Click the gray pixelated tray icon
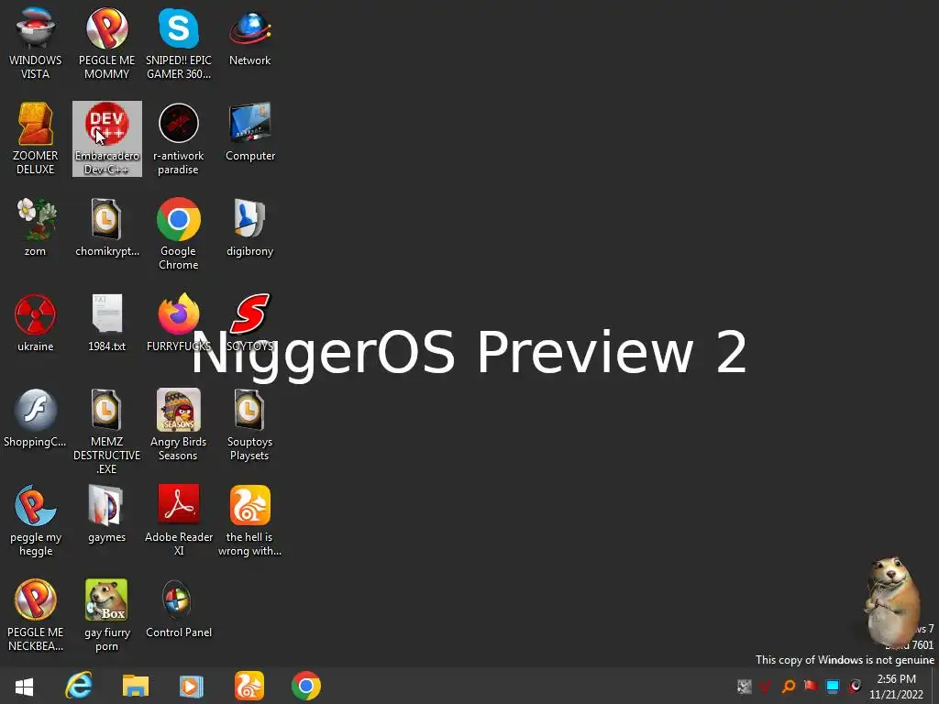The width and height of the screenshot is (939, 704). click(744, 686)
